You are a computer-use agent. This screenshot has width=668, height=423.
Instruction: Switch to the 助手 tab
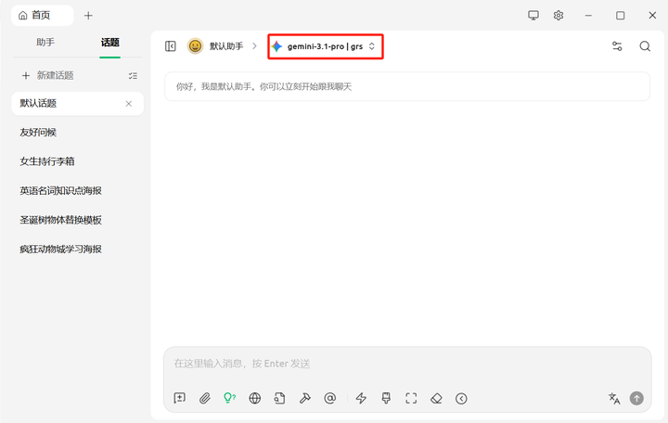[x=45, y=43]
